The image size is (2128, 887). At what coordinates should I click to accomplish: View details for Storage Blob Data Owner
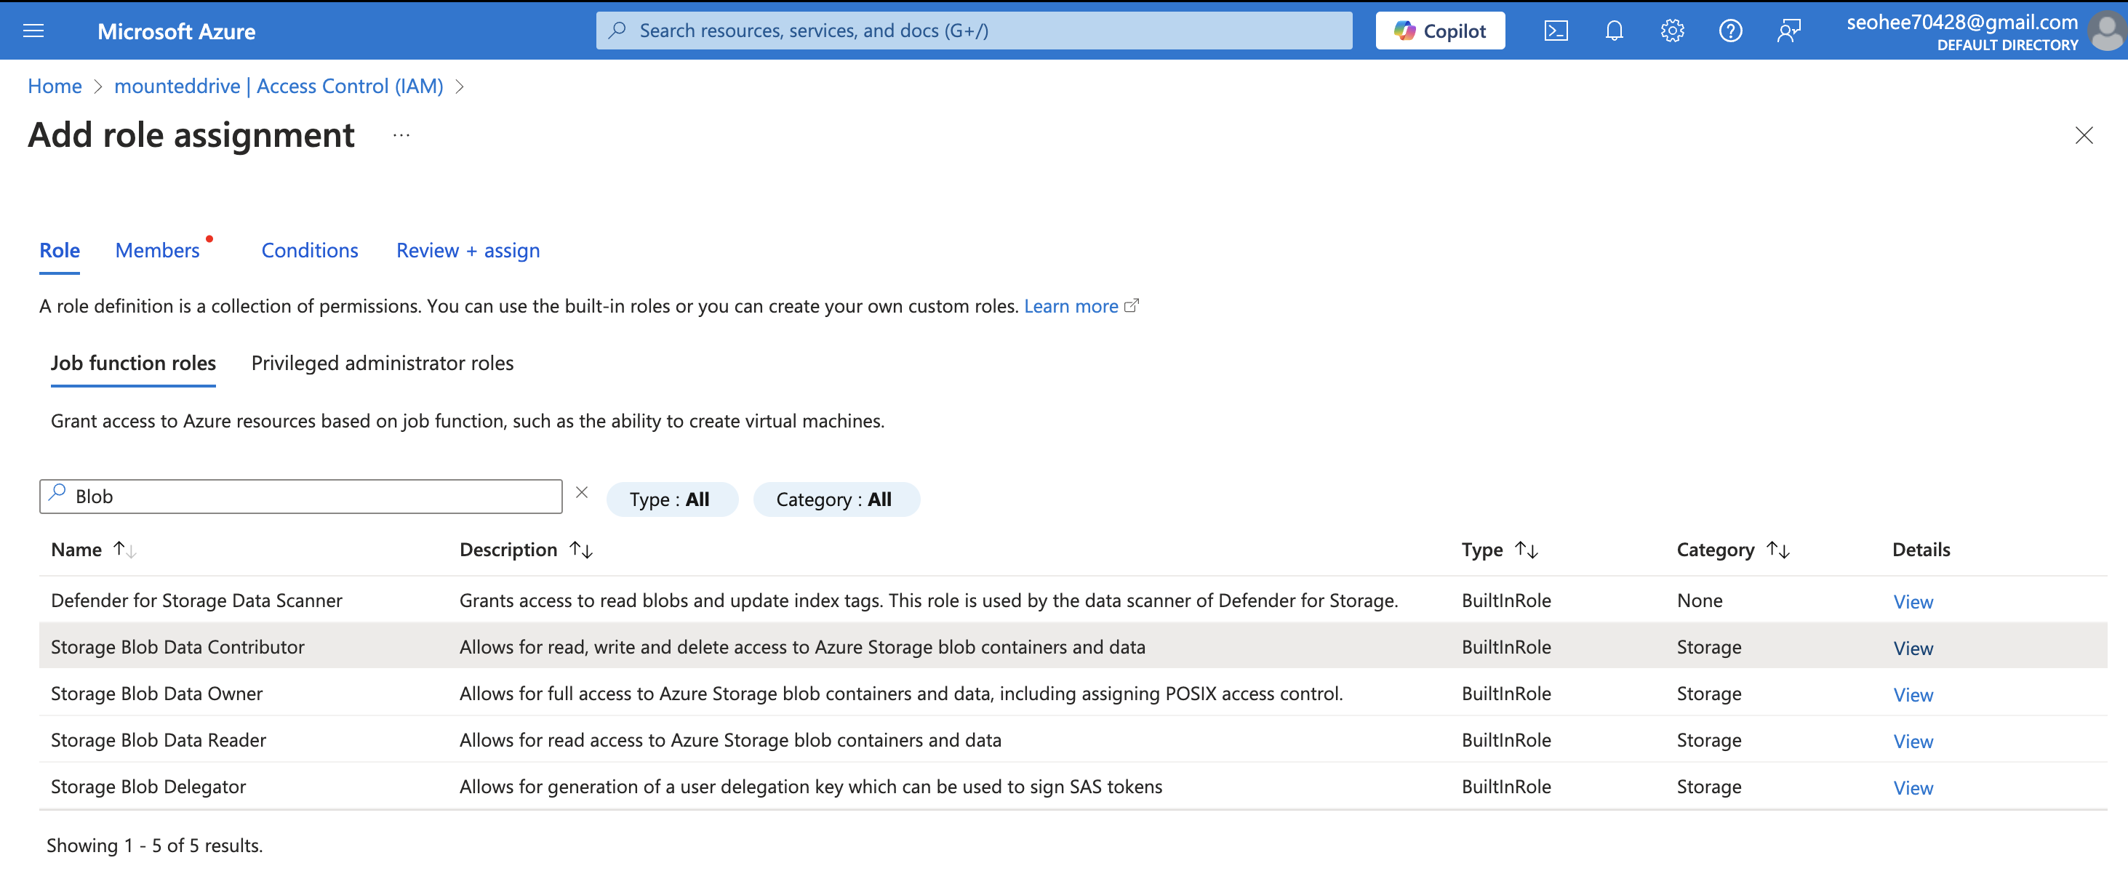(x=1913, y=695)
